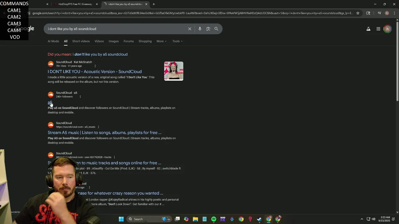399x224 pixels.
Task: Open Chrome three-dot menu
Action: [x=395, y=13]
